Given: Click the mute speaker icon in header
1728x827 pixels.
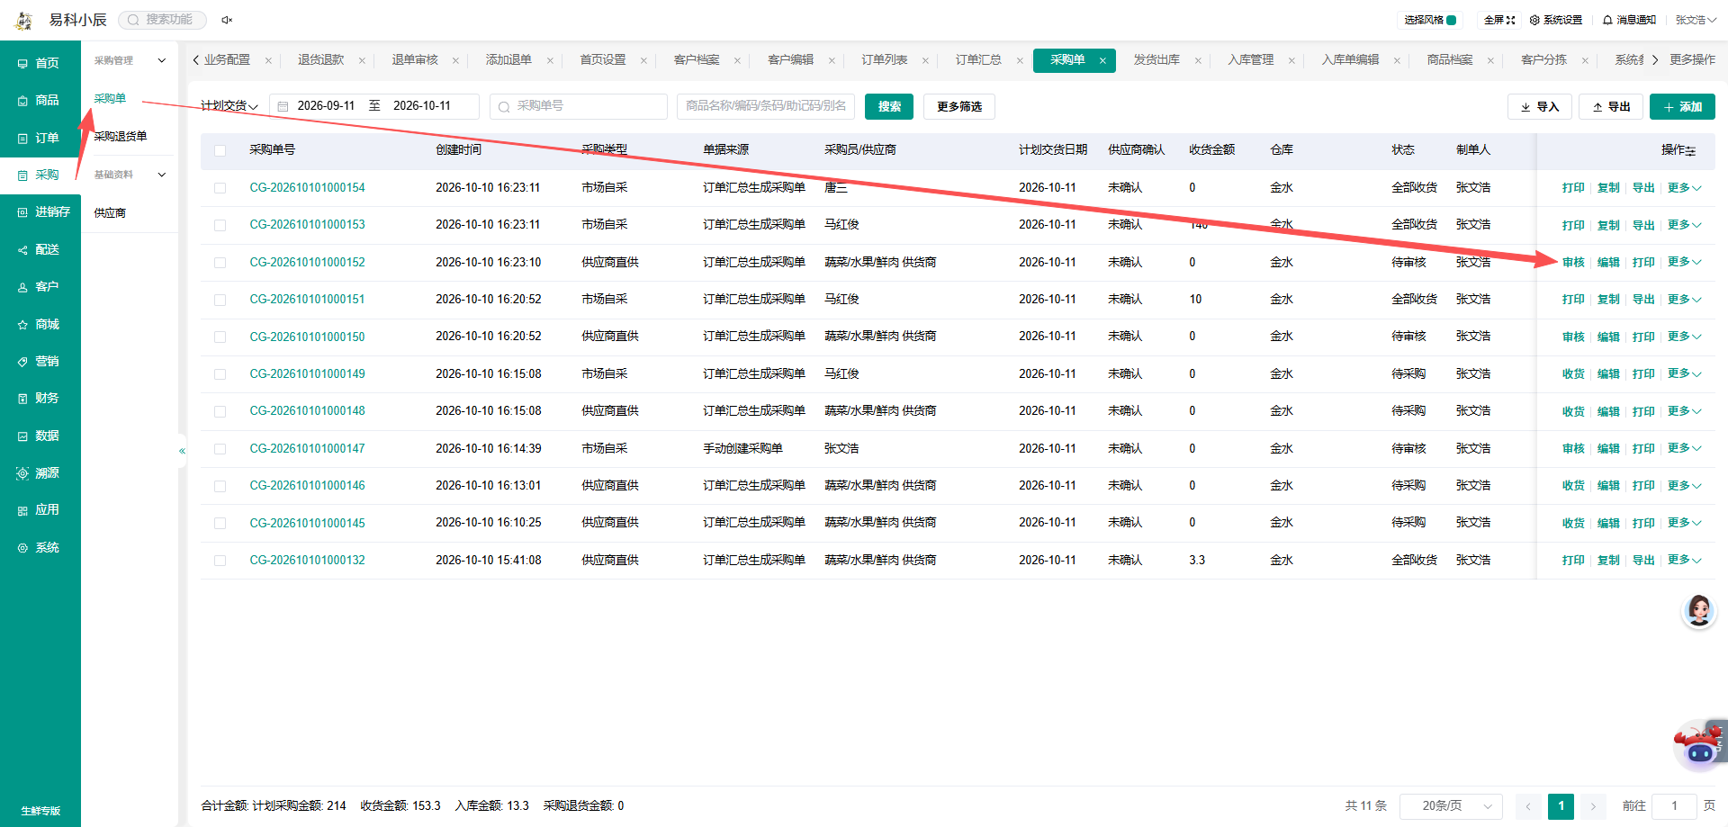Looking at the screenshot, I should (x=227, y=20).
